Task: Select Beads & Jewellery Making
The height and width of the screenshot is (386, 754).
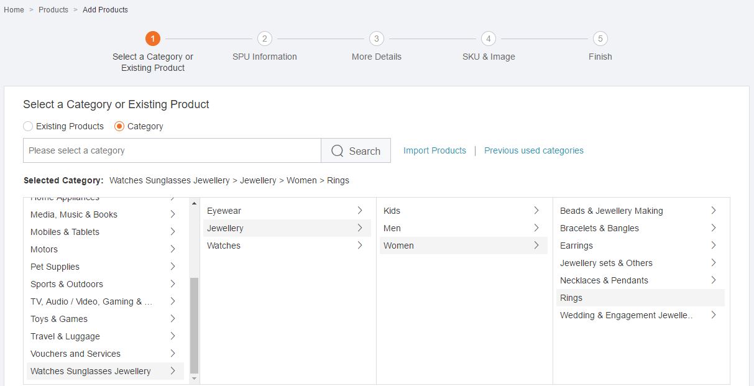Action: (x=640, y=211)
